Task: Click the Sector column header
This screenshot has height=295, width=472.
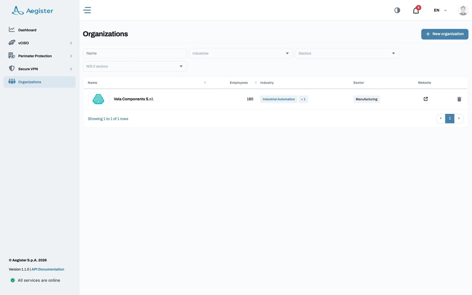Action: click(x=359, y=83)
